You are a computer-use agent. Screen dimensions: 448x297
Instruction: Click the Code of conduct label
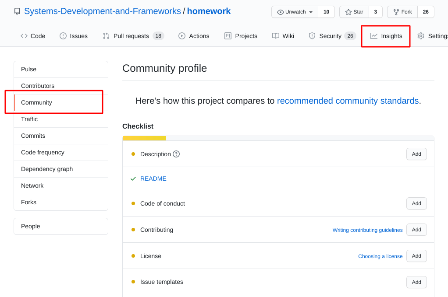pyautogui.click(x=163, y=203)
